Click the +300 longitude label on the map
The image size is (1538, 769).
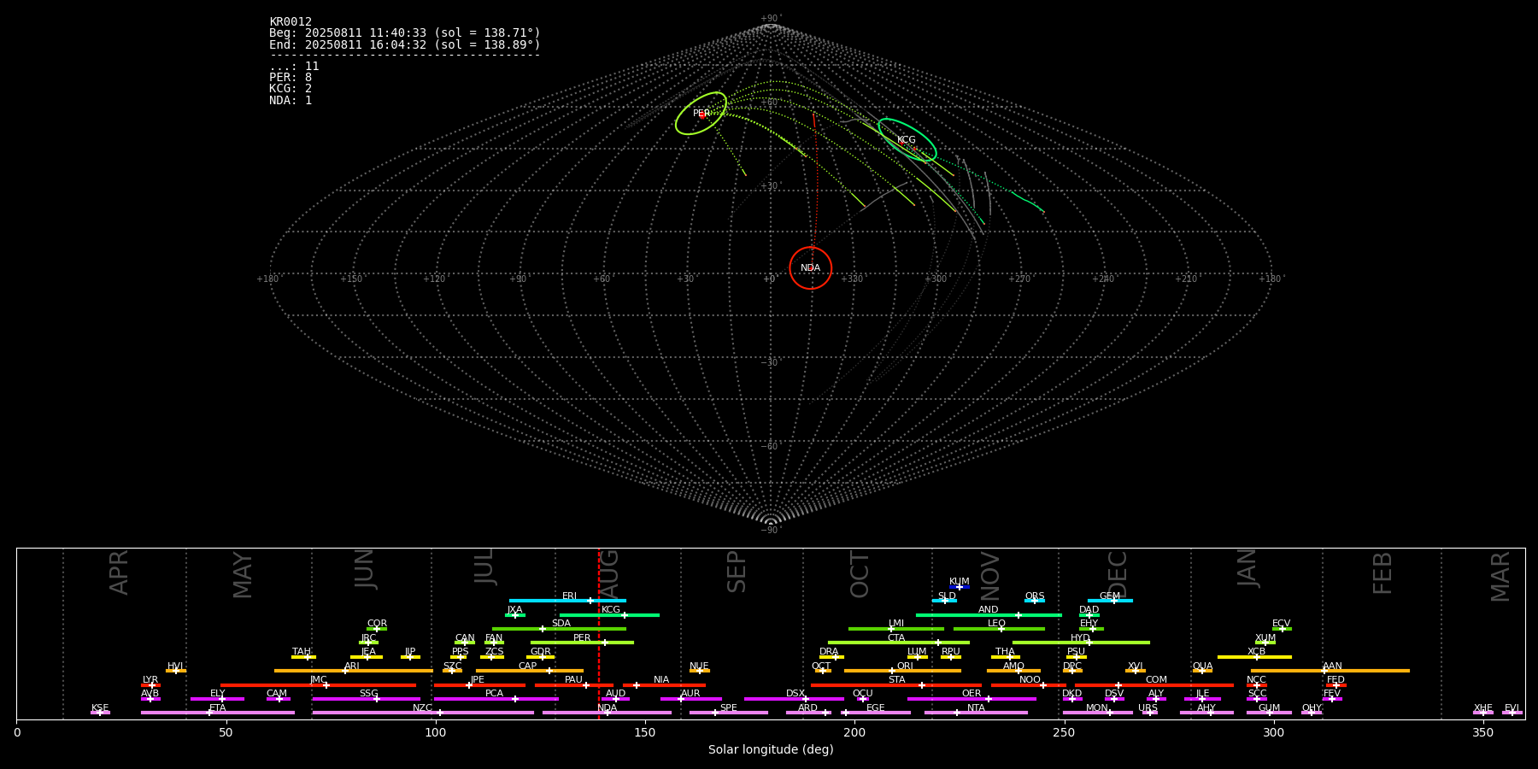pyautogui.click(x=936, y=279)
